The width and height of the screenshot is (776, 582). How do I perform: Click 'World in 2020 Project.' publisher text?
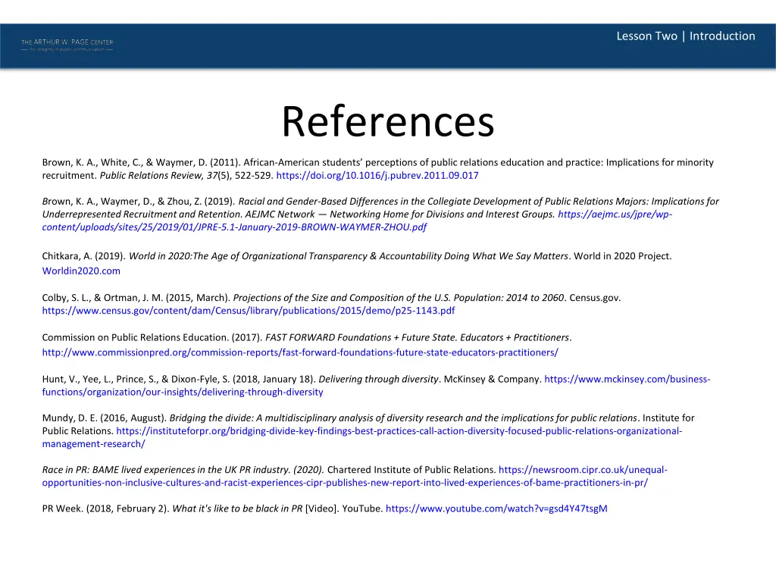pyautogui.click(x=623, y=256)
